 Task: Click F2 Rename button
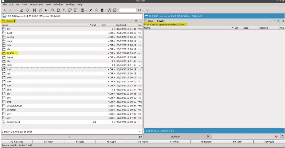[17, 142]
